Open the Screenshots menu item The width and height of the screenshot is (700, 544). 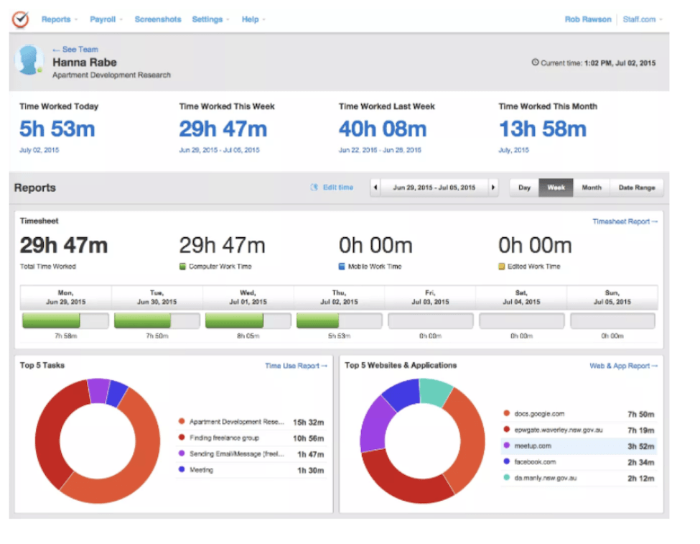point(158,19)
